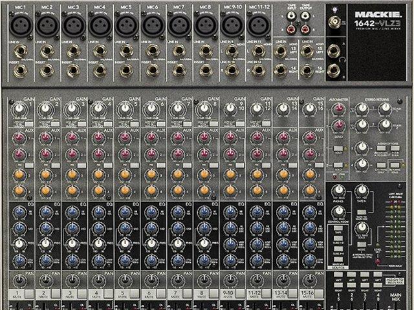Click channel 3 PAN knob
The height and width of the screenshot is (310, 414).
72,281
